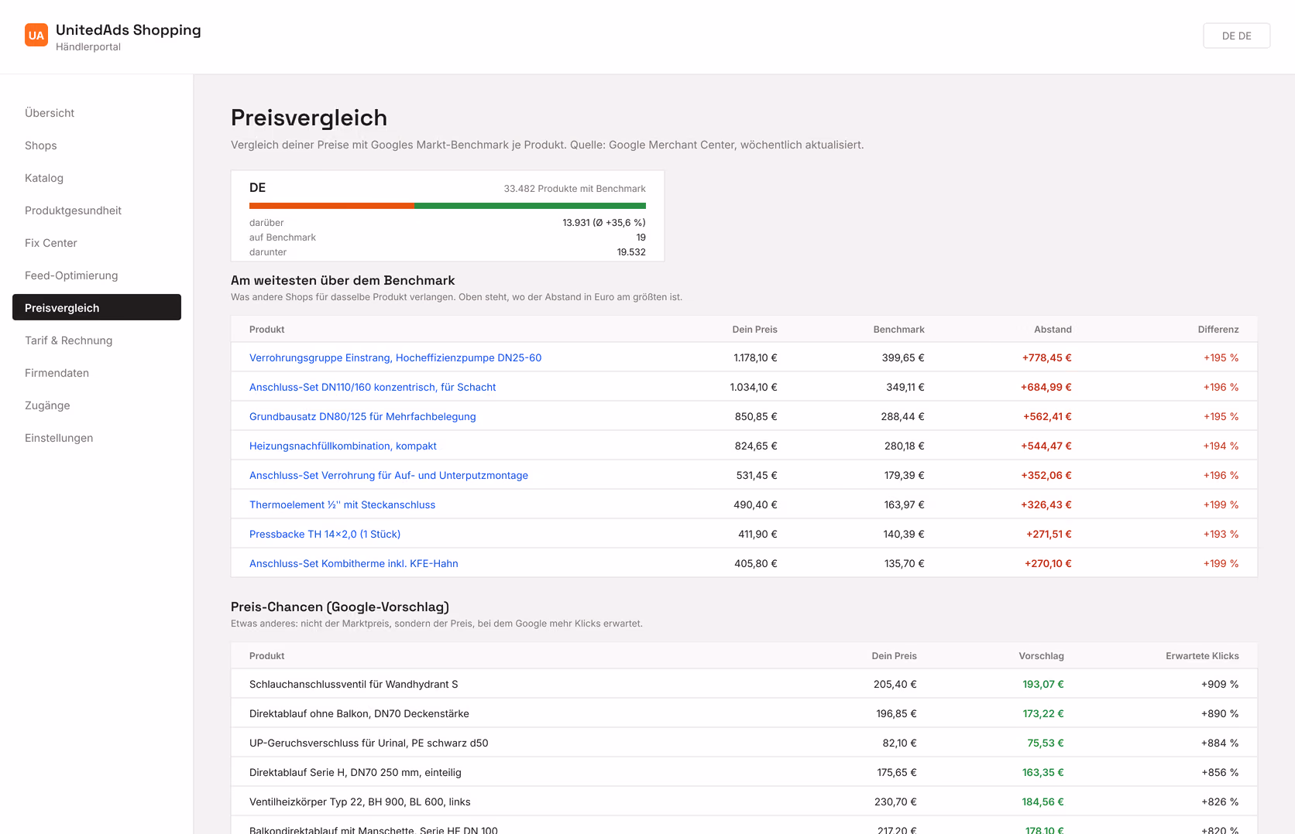
Task: Open the DE DE language selector
Action: click(x=1236, y=36)
